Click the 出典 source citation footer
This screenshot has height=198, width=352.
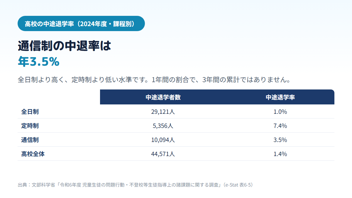click(135, 185)
